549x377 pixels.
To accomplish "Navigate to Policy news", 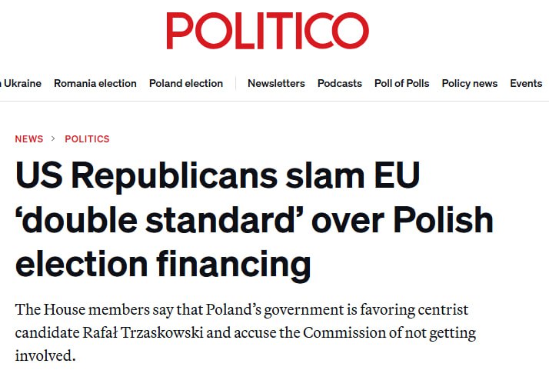I will click(x=469, y=83).
